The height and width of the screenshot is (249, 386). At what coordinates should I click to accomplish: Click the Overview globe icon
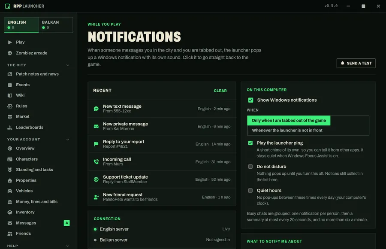[x=10, y=149]
